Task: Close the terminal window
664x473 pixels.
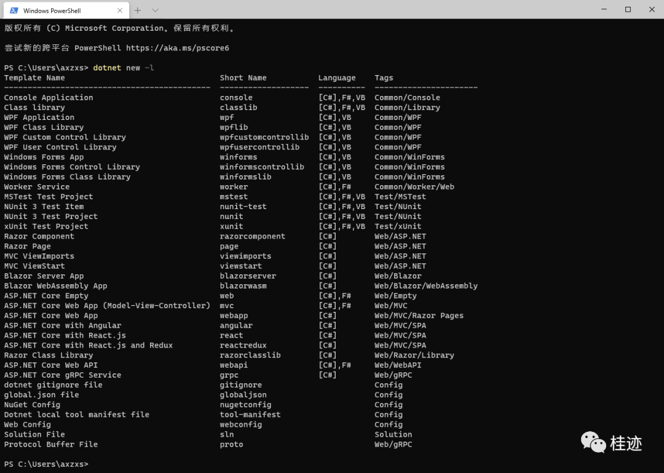Action: pyautogui.click(x=652, y=9)
